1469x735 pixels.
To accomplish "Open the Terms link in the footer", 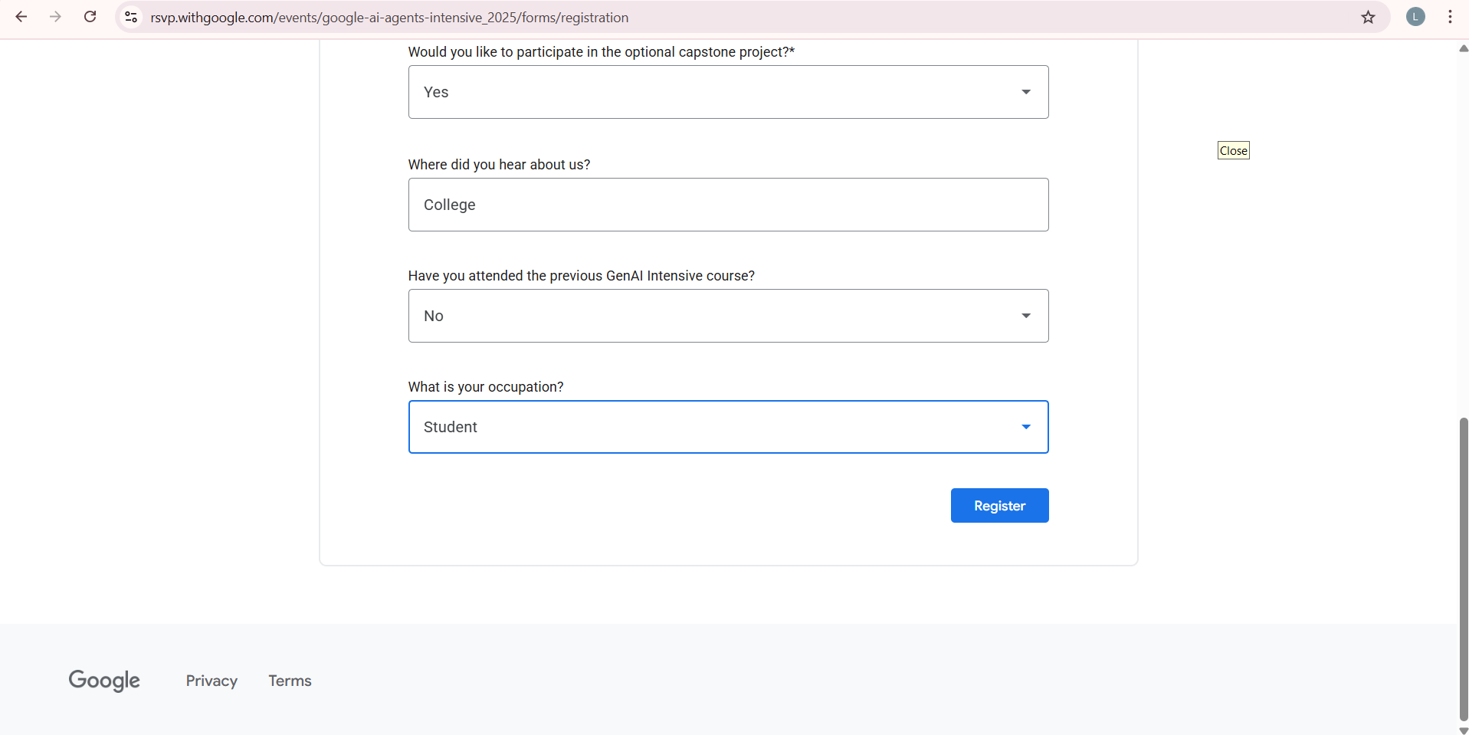I will [289, 681].
